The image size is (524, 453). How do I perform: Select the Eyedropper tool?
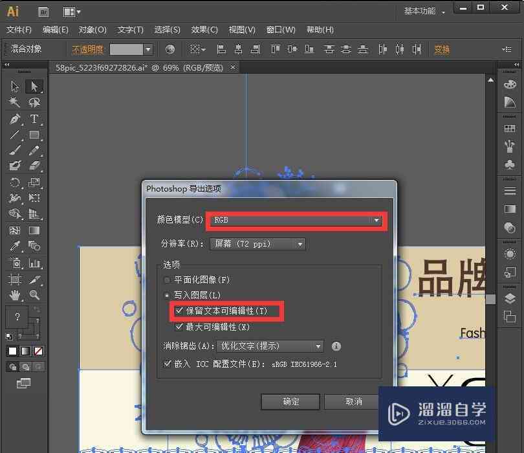15,246
